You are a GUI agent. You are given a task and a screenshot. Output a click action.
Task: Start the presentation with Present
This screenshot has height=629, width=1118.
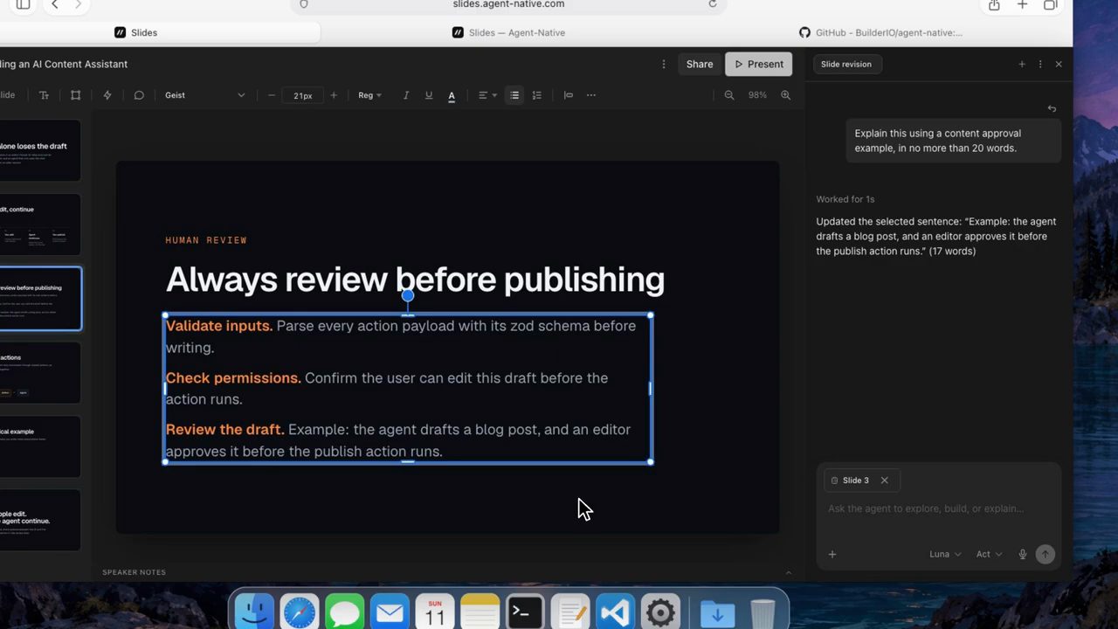point(759,64)
